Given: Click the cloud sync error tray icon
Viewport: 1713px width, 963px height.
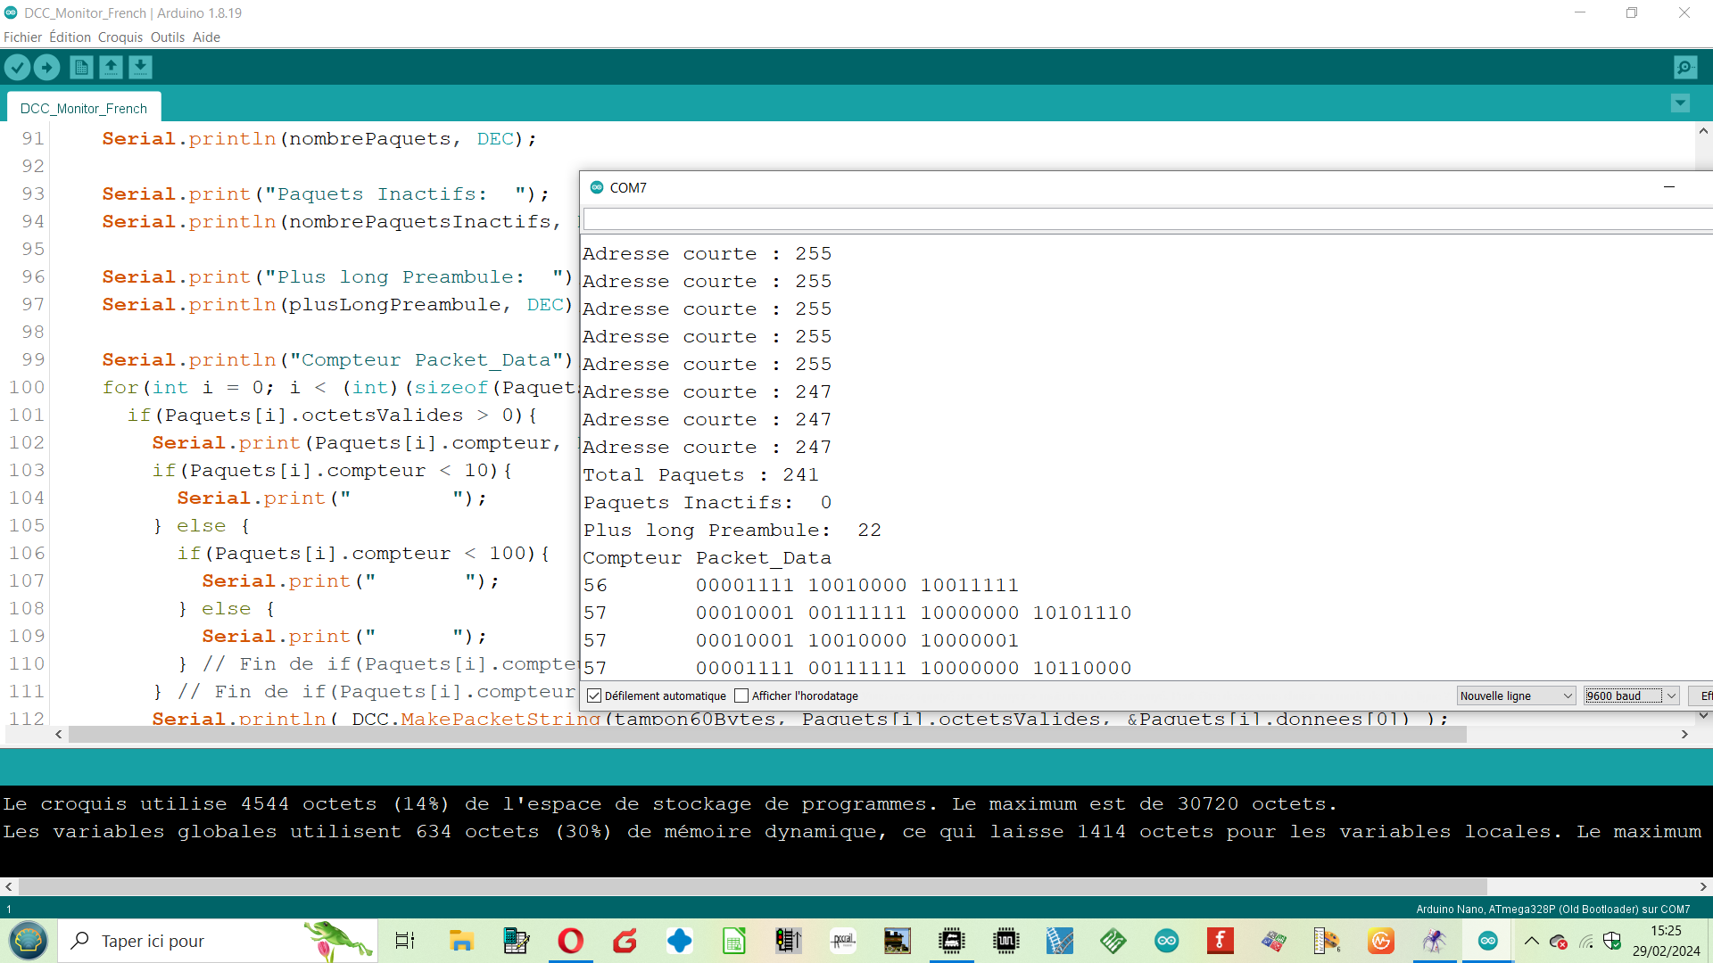Looking at the screenshot, I should pyautogui.click(x=1559, y=941).
